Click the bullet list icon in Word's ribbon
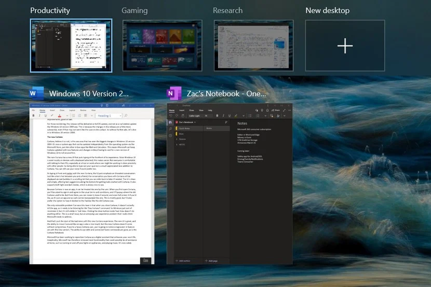 [73, 116]
